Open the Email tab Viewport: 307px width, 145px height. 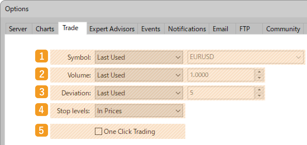(x=220, y=29)
